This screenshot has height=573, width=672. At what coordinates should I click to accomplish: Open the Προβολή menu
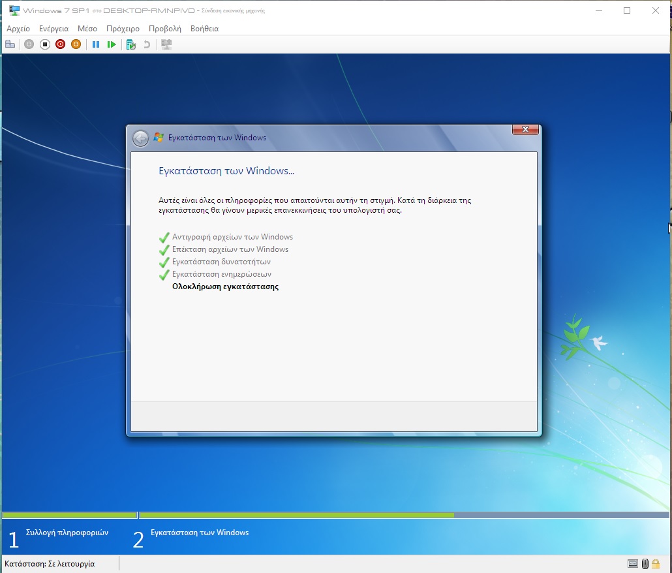point(165,29)
